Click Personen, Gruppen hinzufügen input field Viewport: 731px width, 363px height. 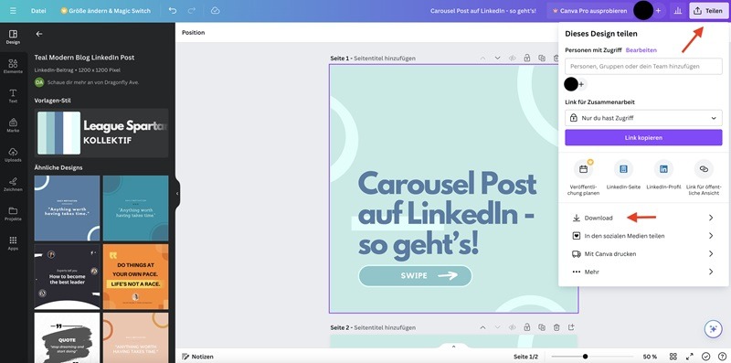coord(643,66)
